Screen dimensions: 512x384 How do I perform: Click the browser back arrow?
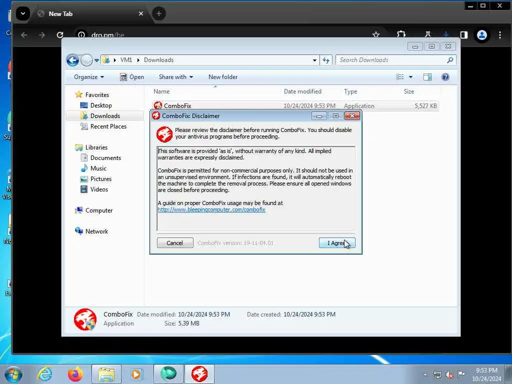pos(24,35)
